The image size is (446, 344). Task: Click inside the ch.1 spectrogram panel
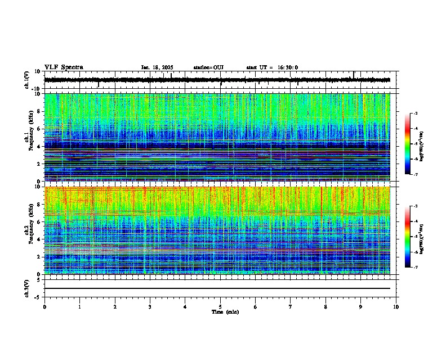[217, 137]
